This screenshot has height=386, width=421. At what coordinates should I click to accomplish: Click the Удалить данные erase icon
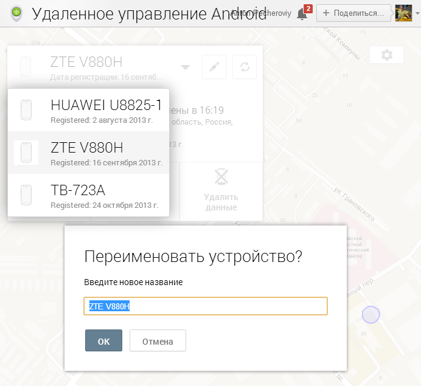221,176
